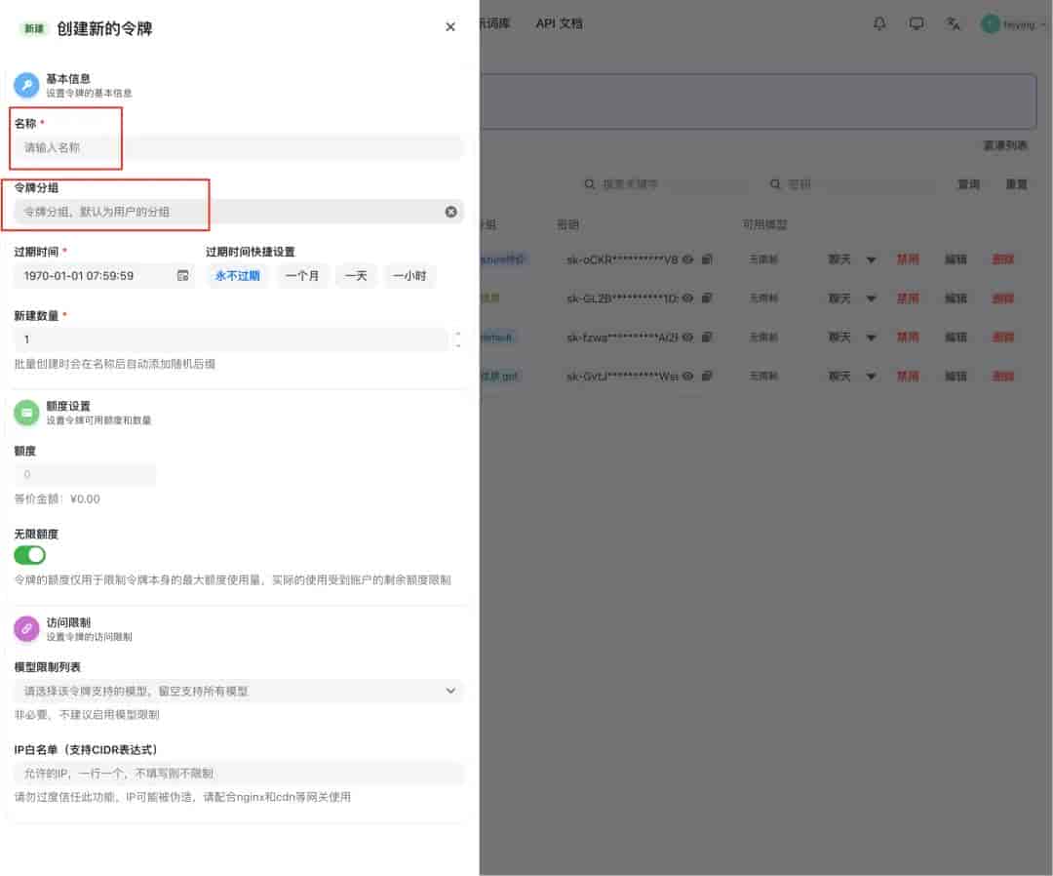Focus the token name input field
Screen dimensions: 1053x876
(x=239, y=147)
